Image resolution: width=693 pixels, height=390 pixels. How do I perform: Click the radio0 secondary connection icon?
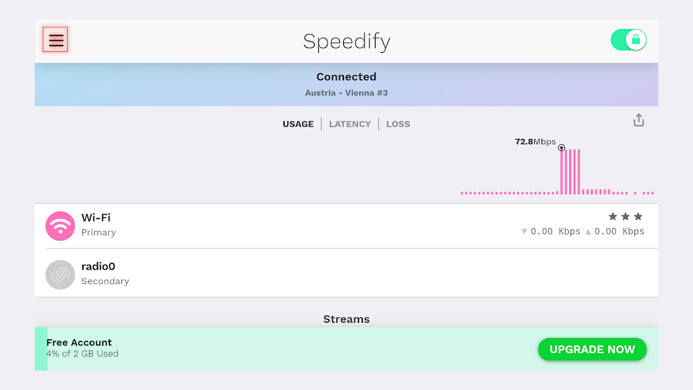(x=60, y=275)
